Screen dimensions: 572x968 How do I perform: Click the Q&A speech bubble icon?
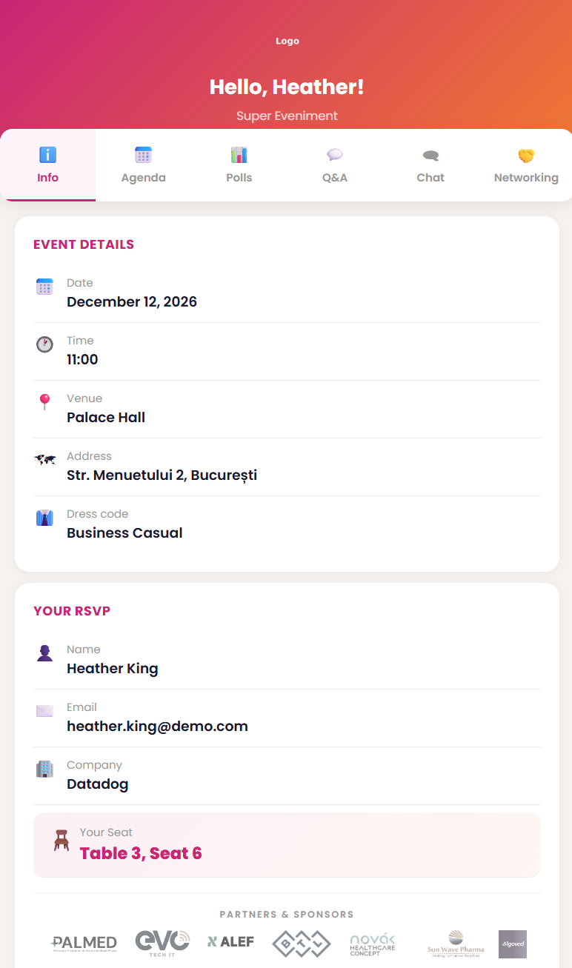pyautogui.click(x=334, y=155)
